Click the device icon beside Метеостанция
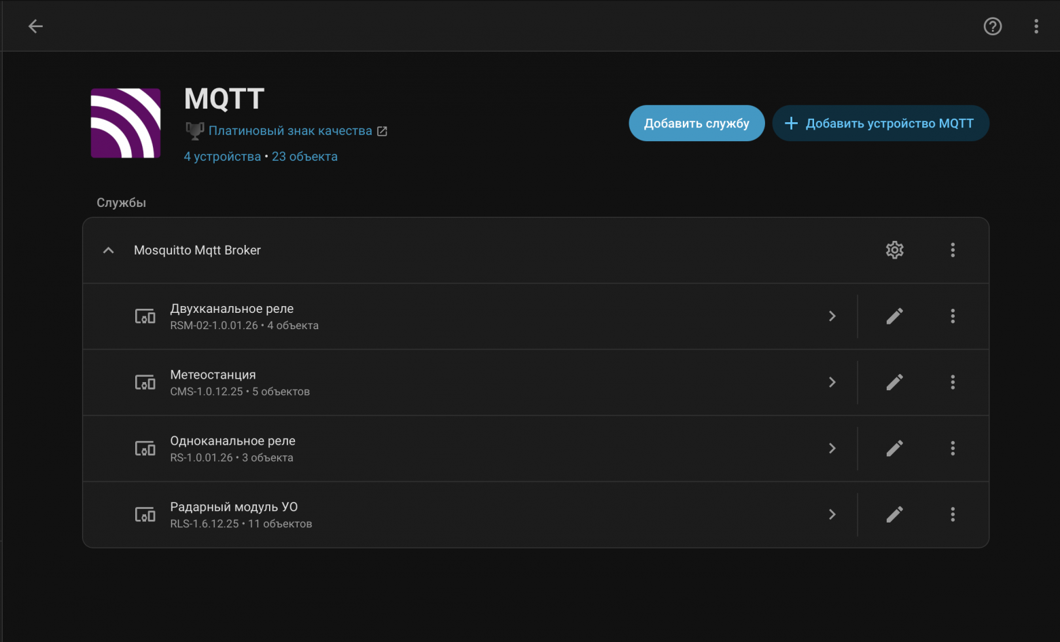Viewport: 1060px width, 642px height. click(x=145, y=382)
